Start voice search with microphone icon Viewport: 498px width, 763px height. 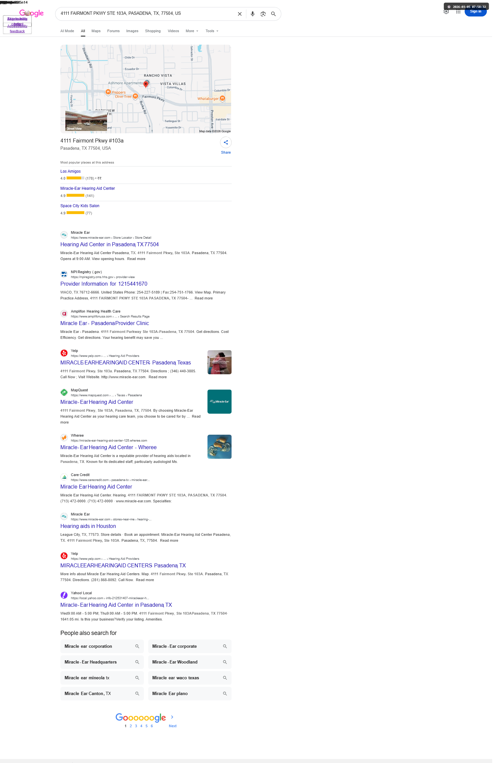(x=252, y=14)
